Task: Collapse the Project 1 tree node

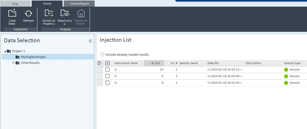Action: [x=5, y=51]
